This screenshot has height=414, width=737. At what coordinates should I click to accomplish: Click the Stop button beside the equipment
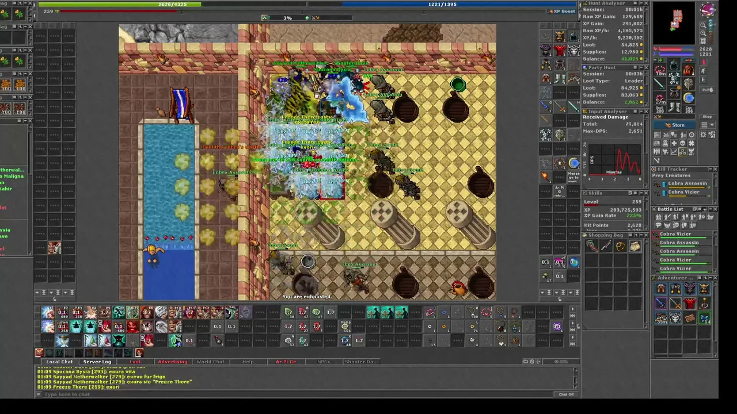pos(708,117)
